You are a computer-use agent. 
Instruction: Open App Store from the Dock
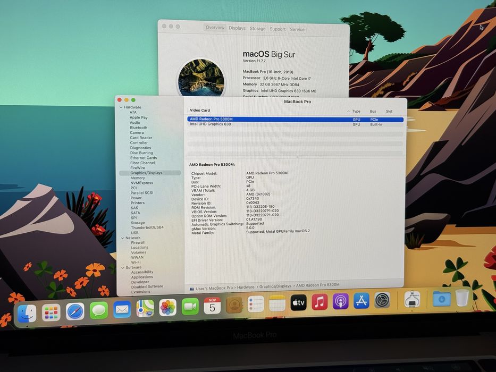362,300
